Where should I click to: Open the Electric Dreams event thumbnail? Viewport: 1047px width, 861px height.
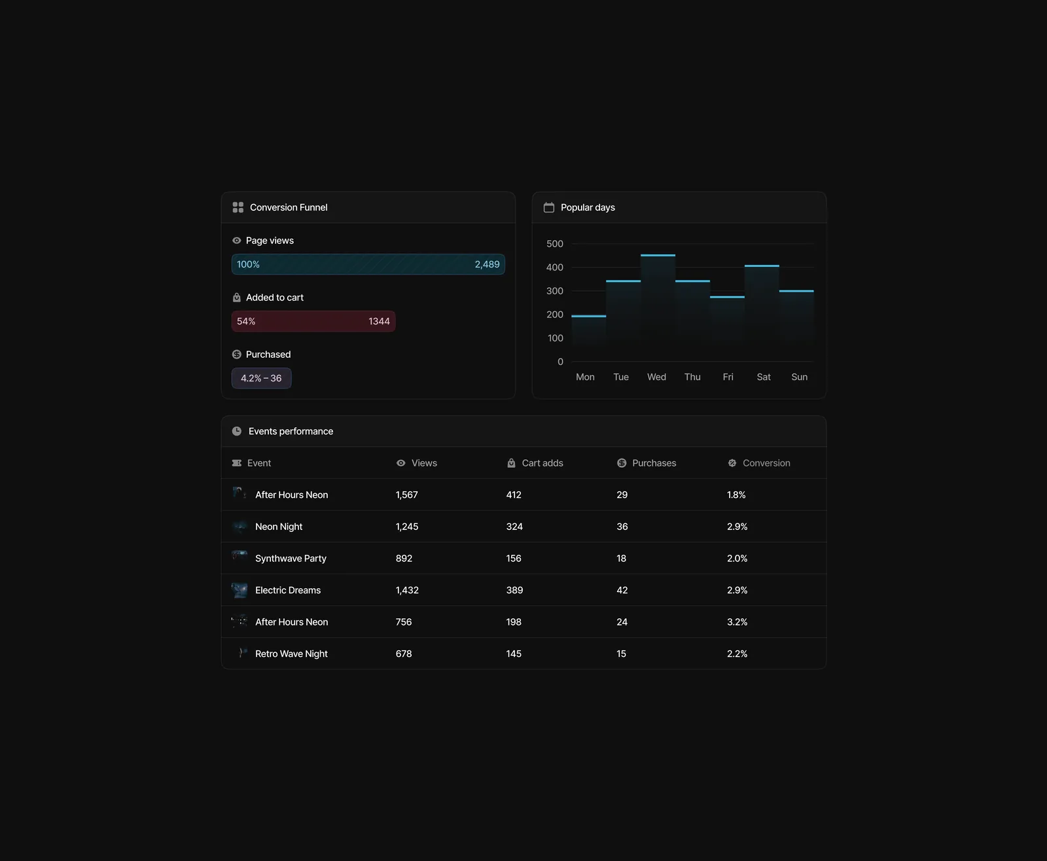click(x=240, y=590)
